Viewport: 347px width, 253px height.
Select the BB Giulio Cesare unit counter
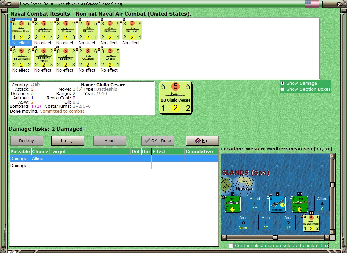(x=21, y=30)
